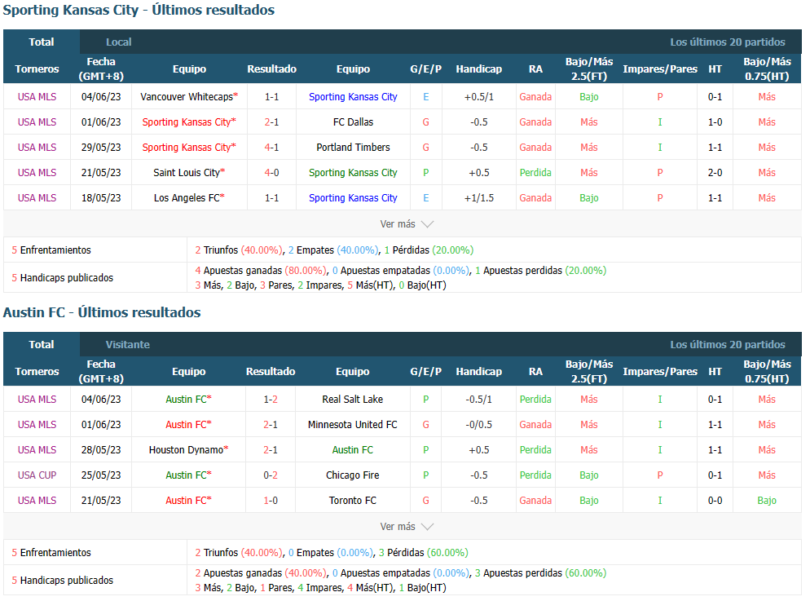810x601 pixels.
Task: Open Austin FC link in Real Salt Lake row
Action: [188, 400]
